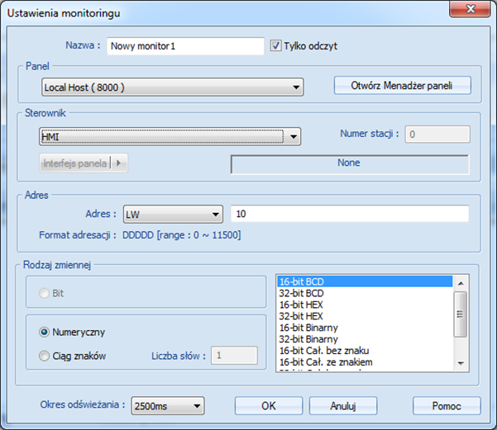Close the Ustawienia monitoringu dialog
Image resolution: width=497 pixels, height=430 pixels.
pos(470,9)
